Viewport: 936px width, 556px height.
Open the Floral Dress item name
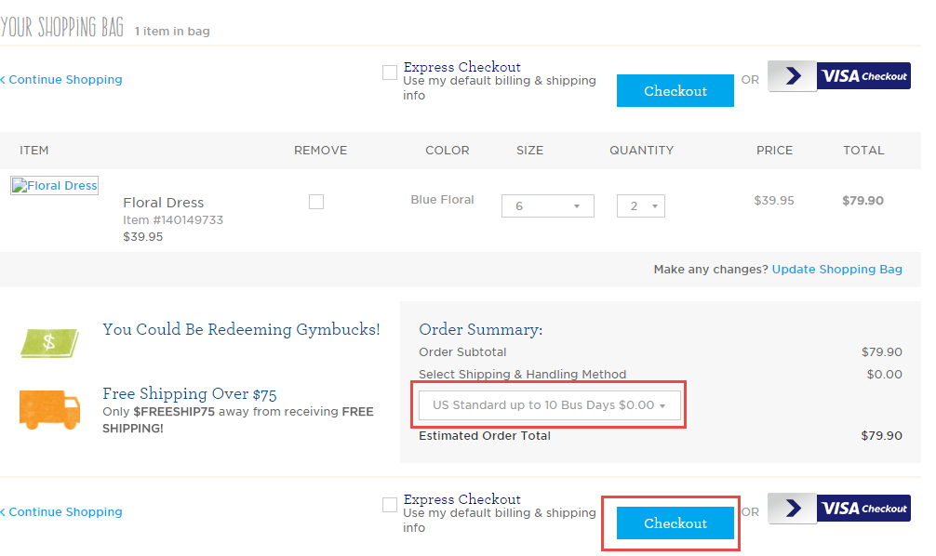tap(164, 203)
